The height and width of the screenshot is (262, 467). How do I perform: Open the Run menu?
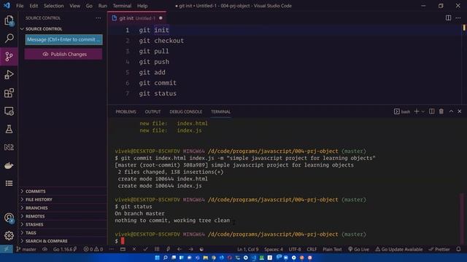pyautogui.click(x=102, y=6)
